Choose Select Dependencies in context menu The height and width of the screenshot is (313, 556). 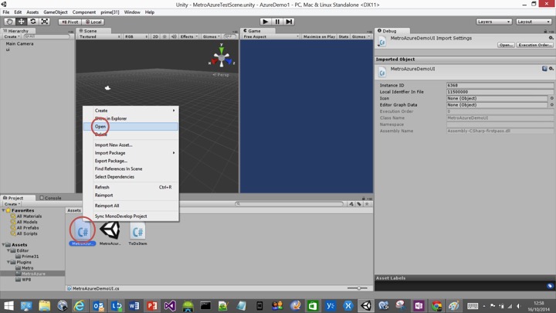[131, 177]
